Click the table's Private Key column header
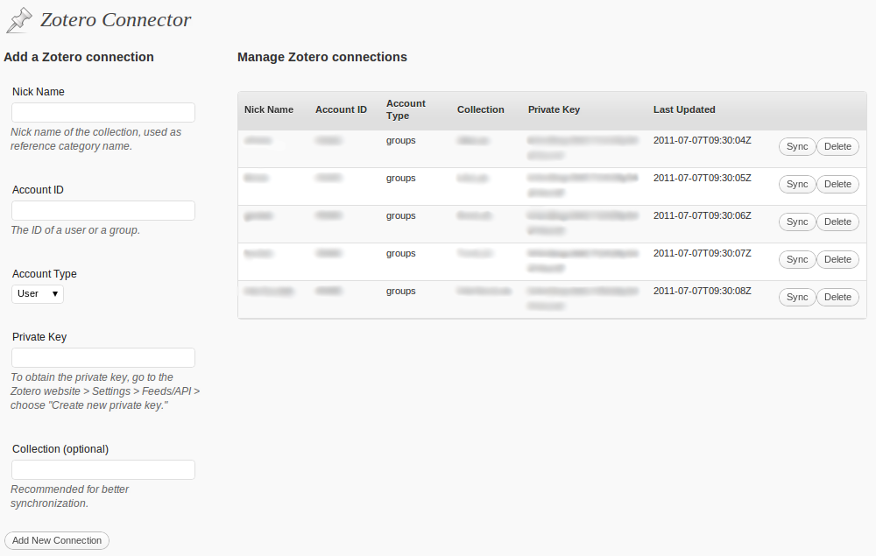 point(554,110)
